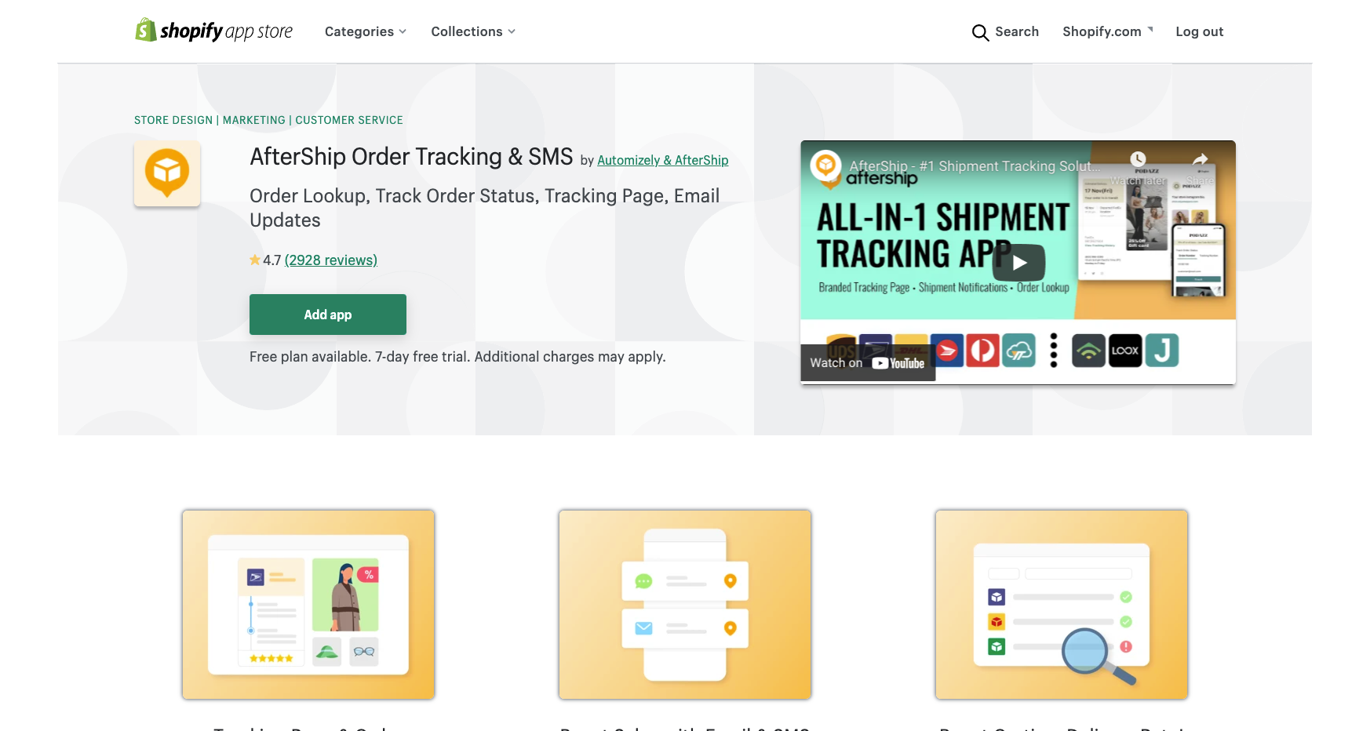The width and height of the screenshot is (1370, 731).
Task: Play the AfterShip YouTube video
Action: coord(1018,263)
